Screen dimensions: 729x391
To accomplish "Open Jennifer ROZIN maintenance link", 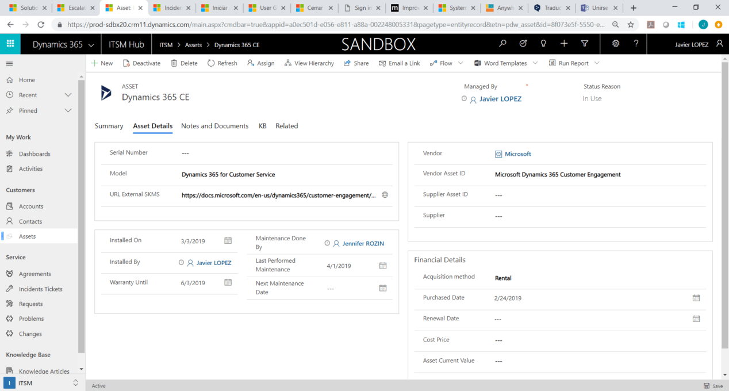I will 363,244.
